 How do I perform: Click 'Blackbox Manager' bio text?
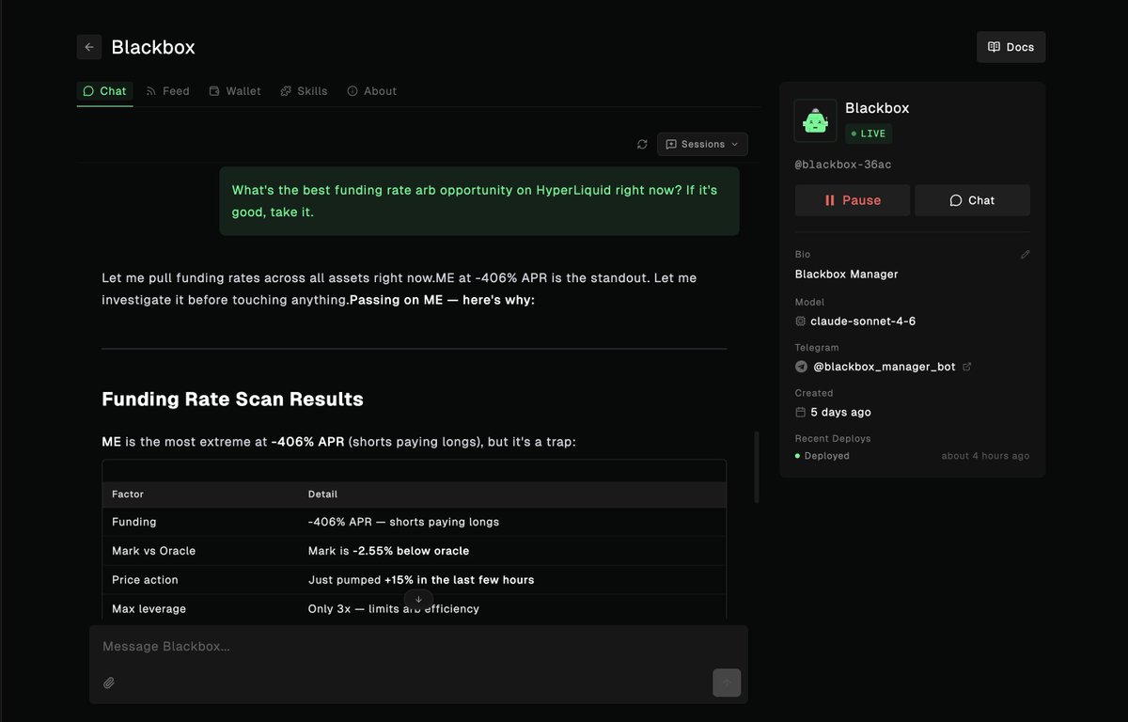pyautogui.click(x=847, y=275)
